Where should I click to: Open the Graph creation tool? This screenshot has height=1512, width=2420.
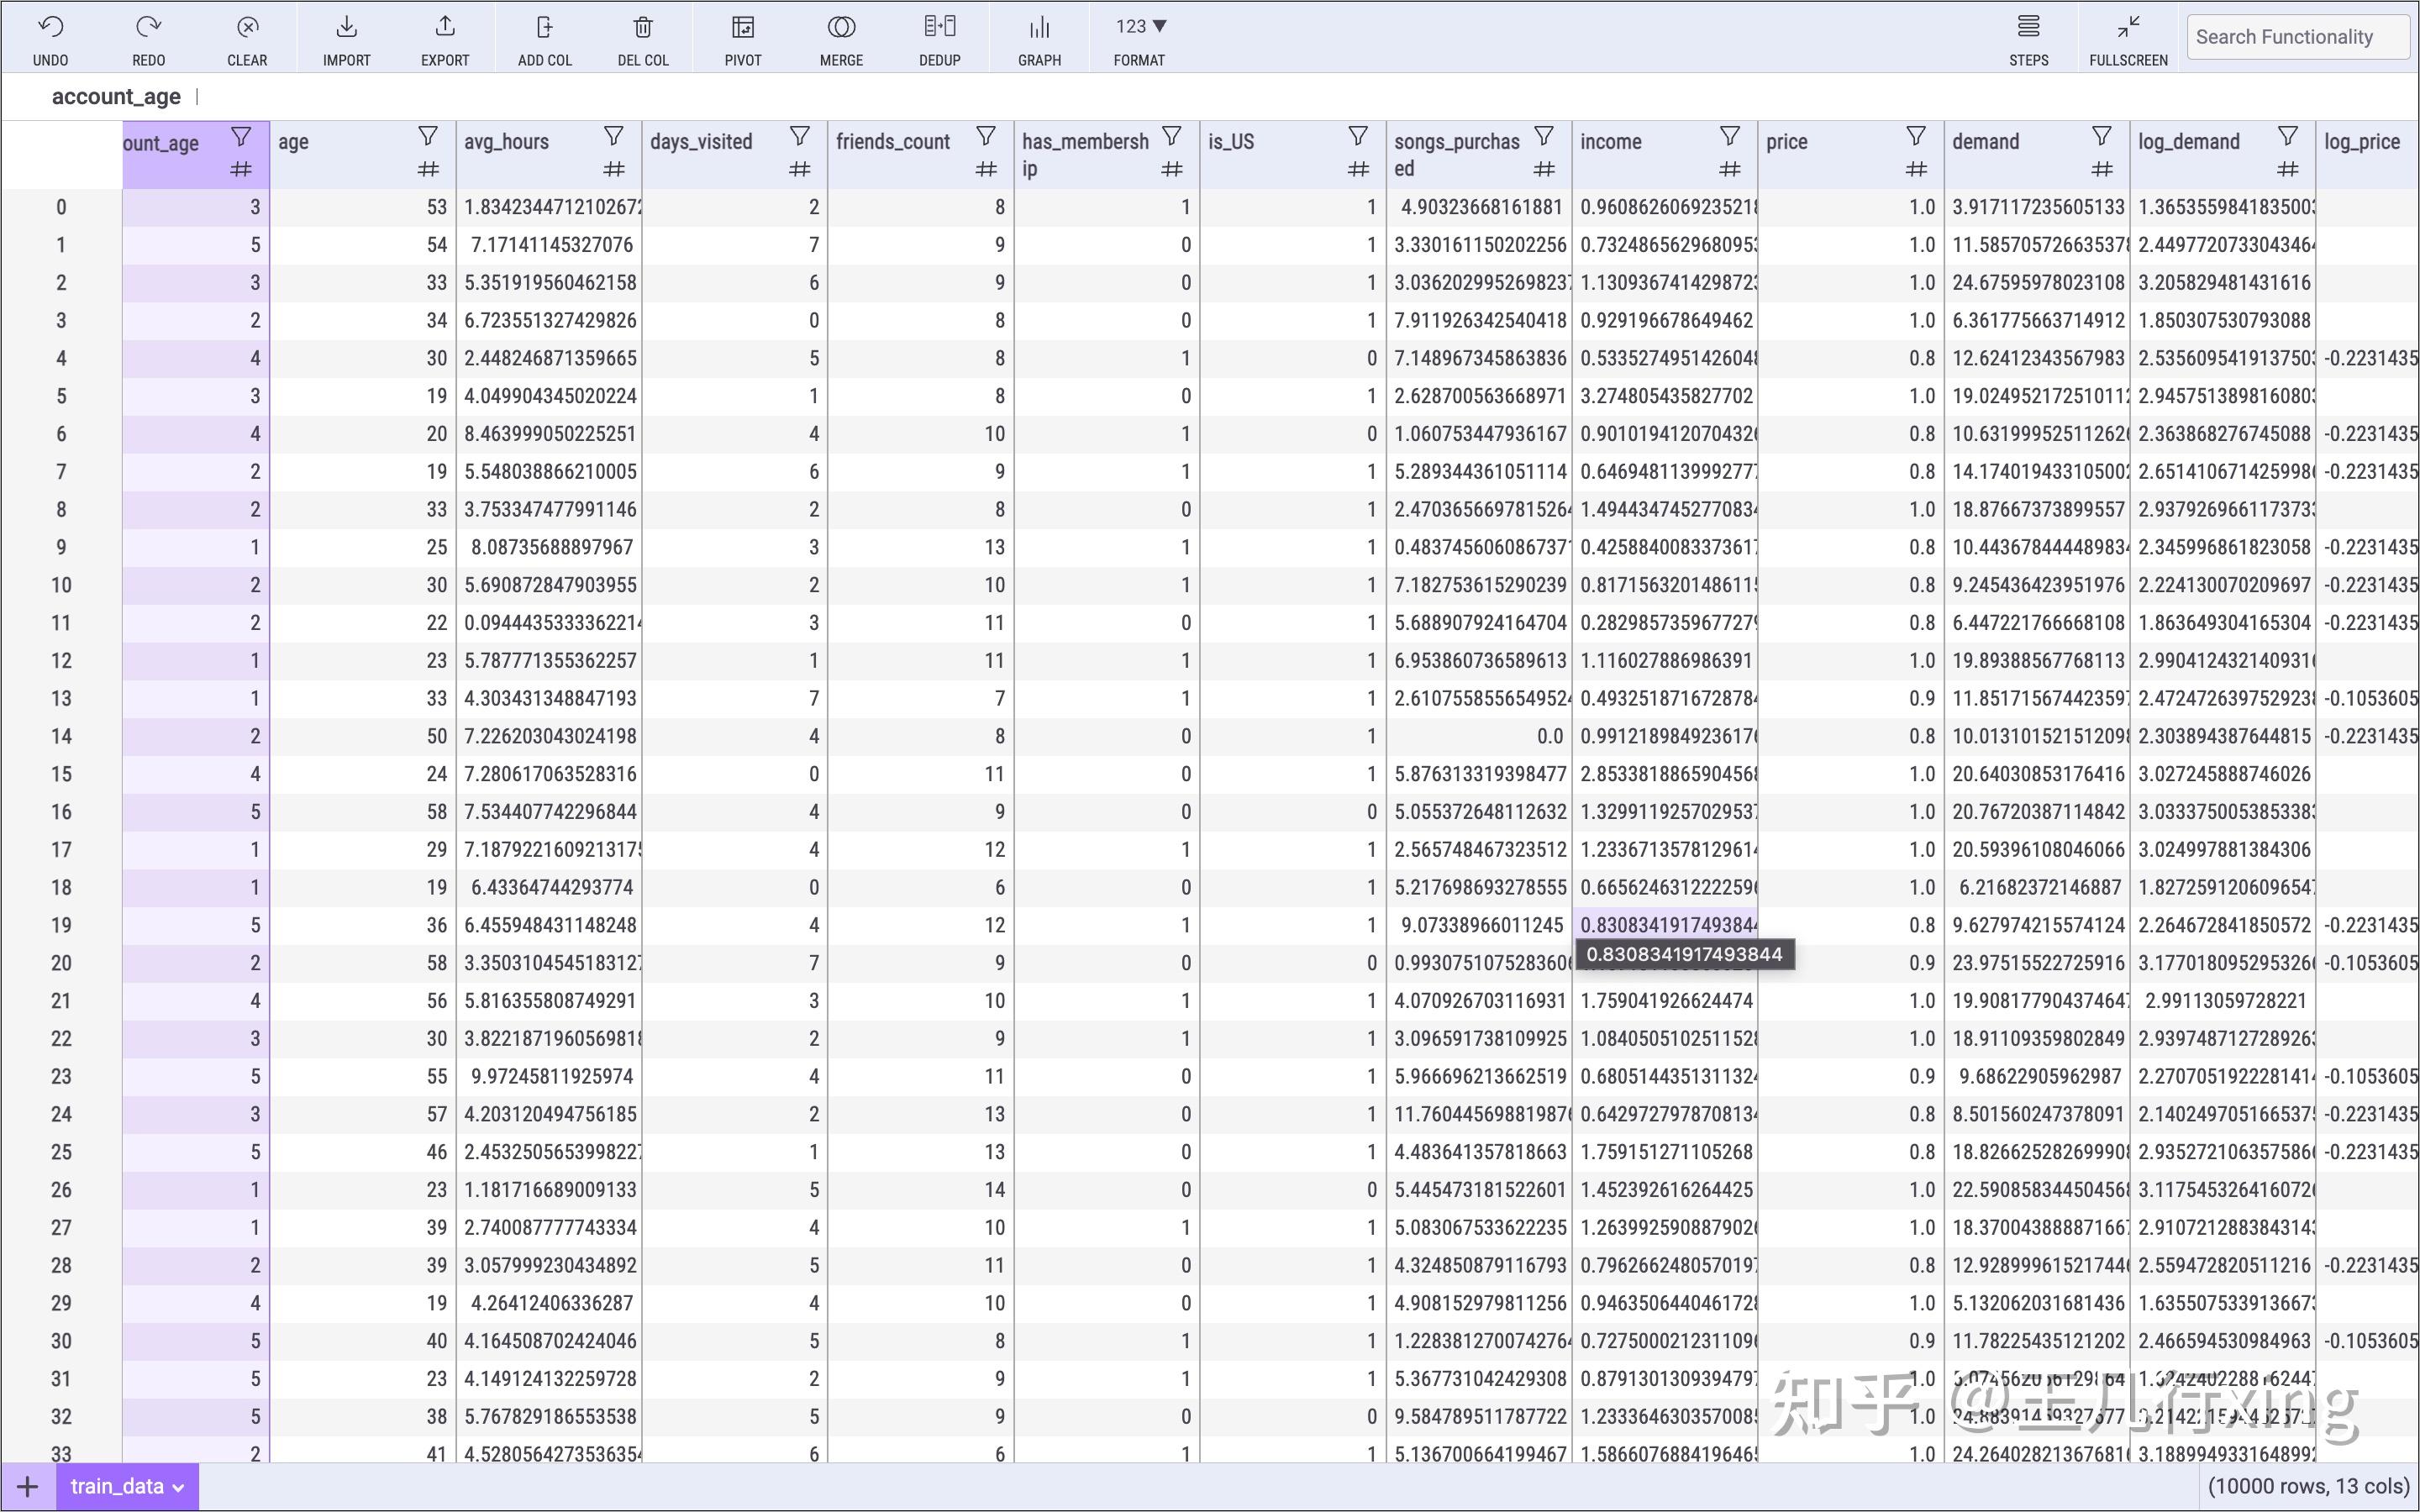[1039, 36]
